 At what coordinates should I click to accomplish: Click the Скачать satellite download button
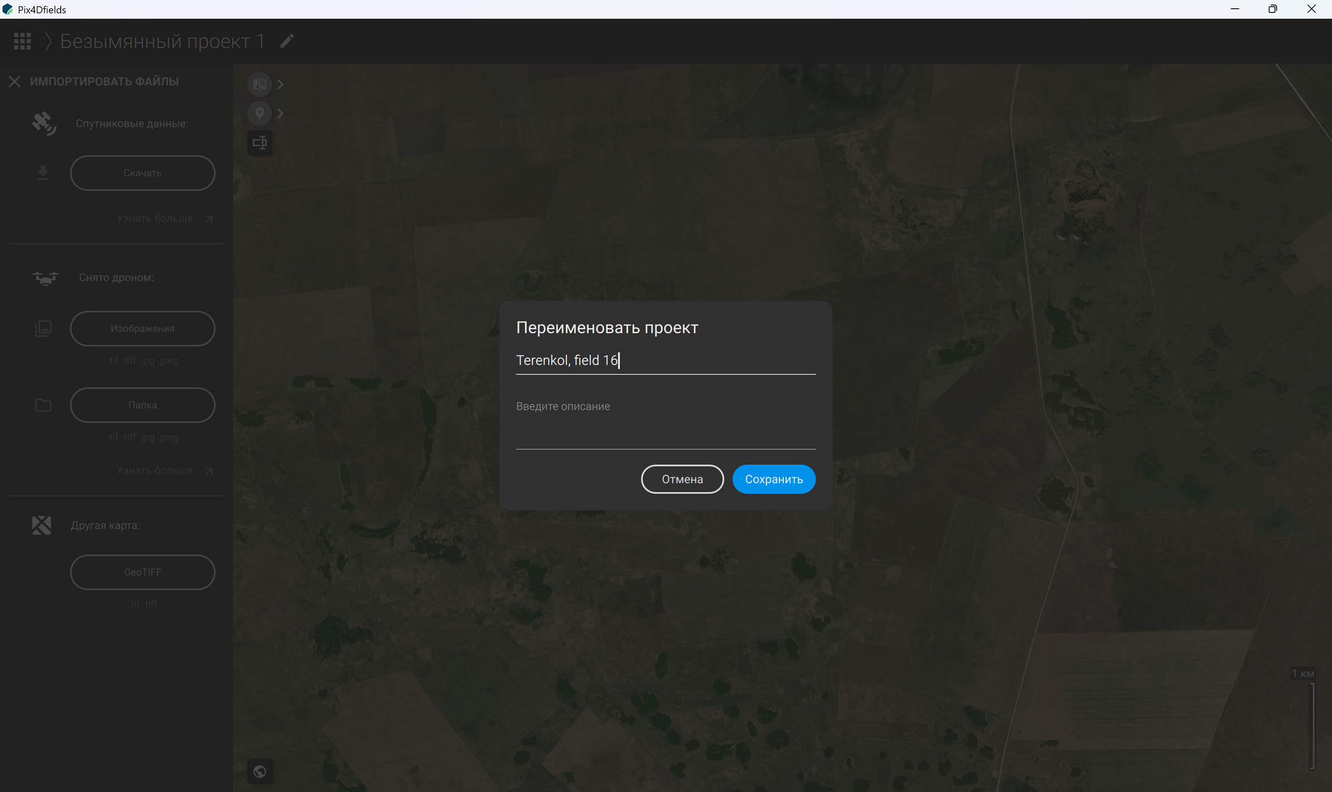pyautogui.click(x=143, y=173)
